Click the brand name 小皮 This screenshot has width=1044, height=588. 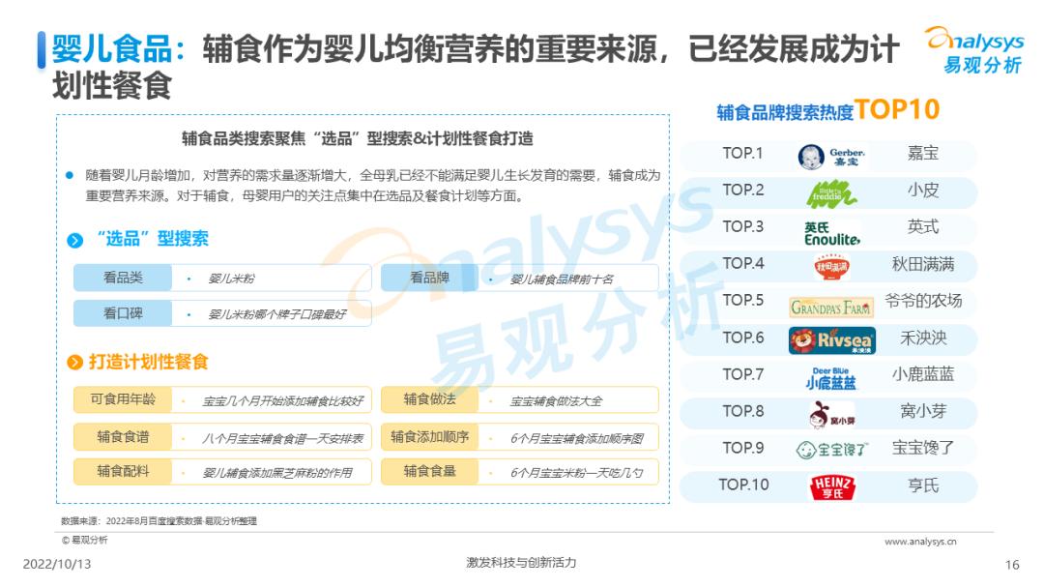(923, 191)
